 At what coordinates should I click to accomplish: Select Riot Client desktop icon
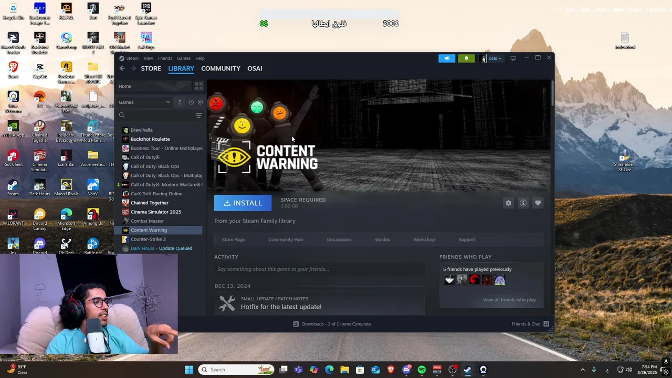click(x=13, y=158)
